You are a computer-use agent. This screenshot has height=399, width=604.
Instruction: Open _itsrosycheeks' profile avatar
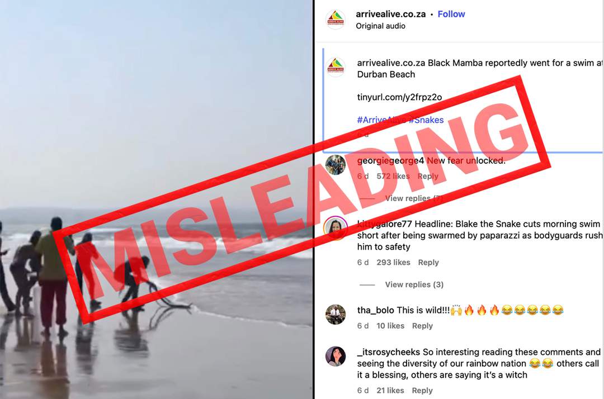point(336,356)
